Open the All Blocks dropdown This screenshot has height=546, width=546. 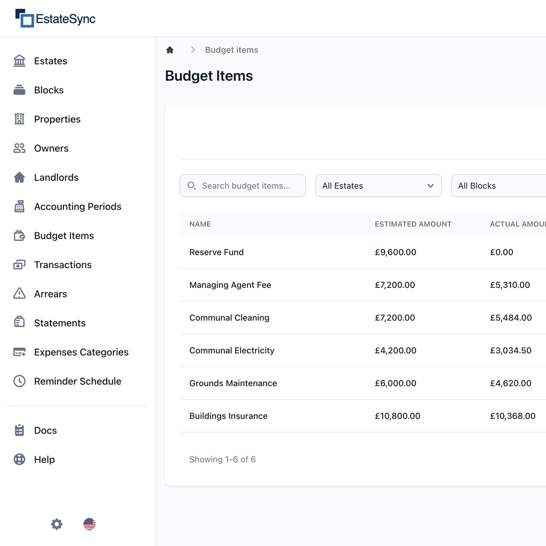[499, 186]
